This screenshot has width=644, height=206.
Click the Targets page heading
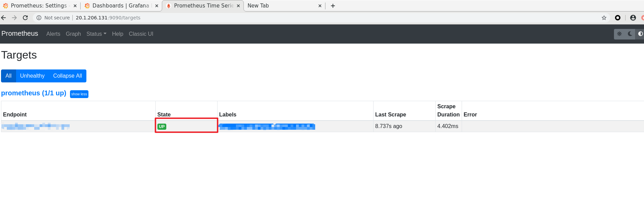coord(19,55)
